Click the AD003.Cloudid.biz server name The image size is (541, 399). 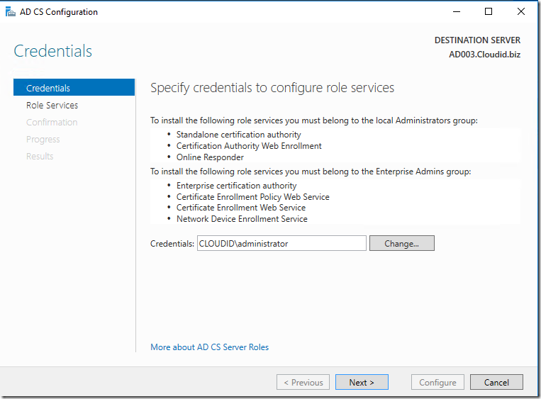(x=484, y=55)
